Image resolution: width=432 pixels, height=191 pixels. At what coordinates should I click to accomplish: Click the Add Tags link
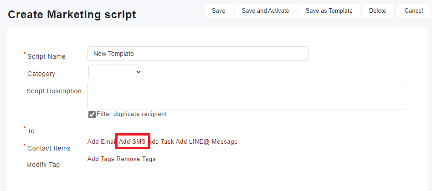(x=101, y=159)
